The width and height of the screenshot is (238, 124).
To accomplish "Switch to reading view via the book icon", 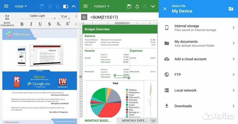I will click(65, 6).
